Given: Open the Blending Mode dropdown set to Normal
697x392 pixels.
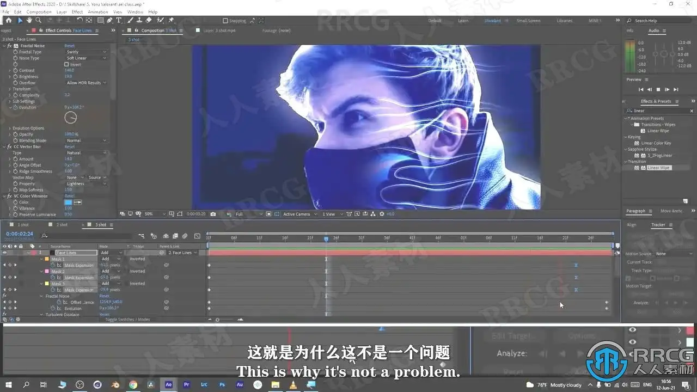Looking at the screenshot, I should point(86,140).
